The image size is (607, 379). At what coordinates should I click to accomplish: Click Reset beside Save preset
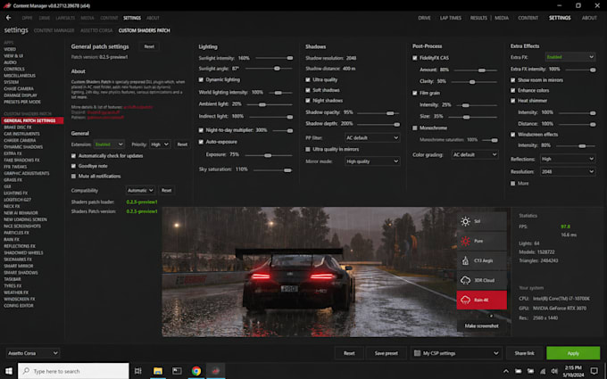coord(349,353)
